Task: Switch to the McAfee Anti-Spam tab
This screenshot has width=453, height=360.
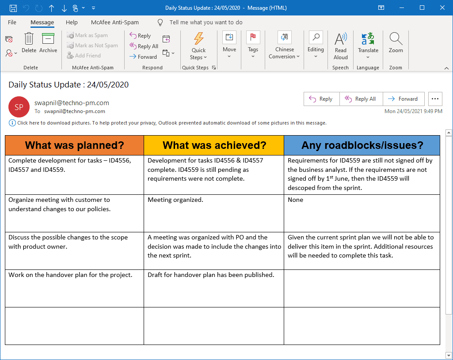Action: tap(115, 22)
